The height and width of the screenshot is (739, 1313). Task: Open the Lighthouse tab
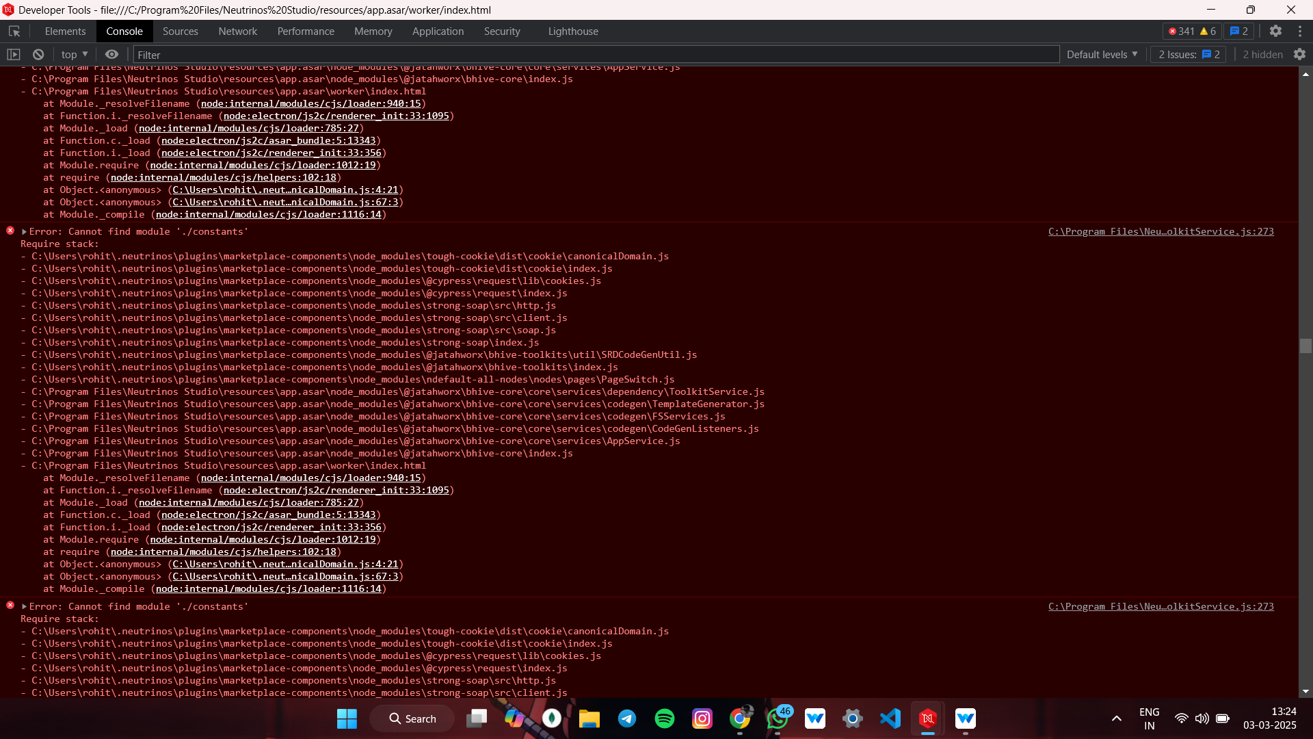click(x=573, y=31)
